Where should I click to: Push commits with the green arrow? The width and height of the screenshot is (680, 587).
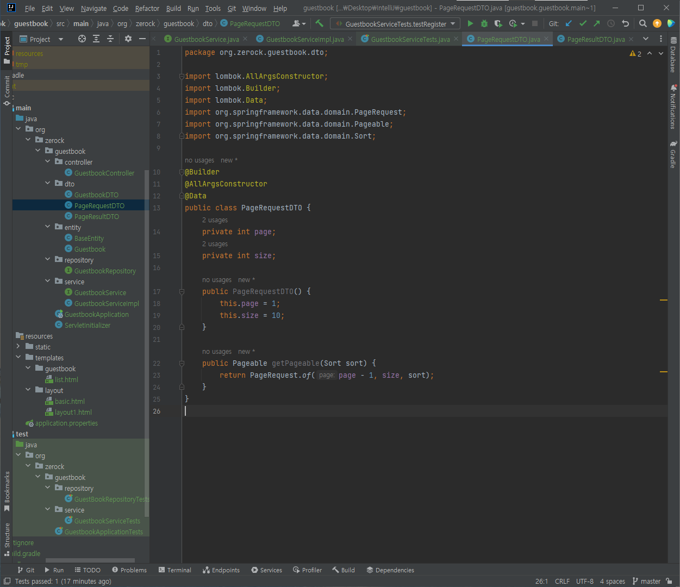point(597,23)
